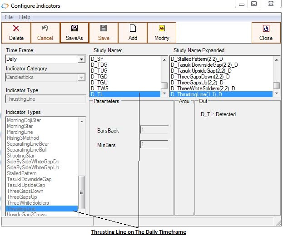Viewport: 283px width, 236px height.
Task: Click the SaveAs toolbar icon
Action: (x=74, y=29)
